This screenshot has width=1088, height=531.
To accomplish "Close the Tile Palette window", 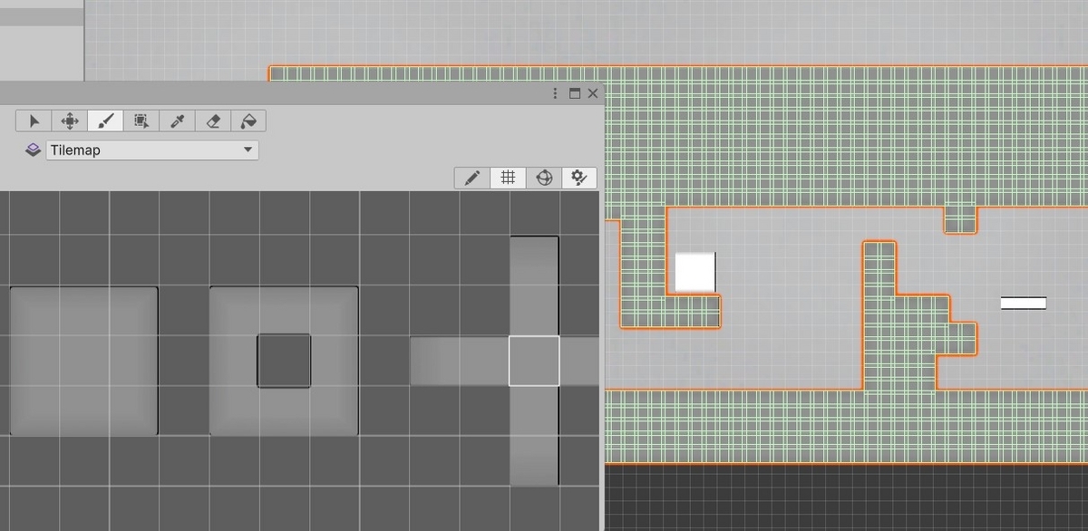I will click(593, 93).
